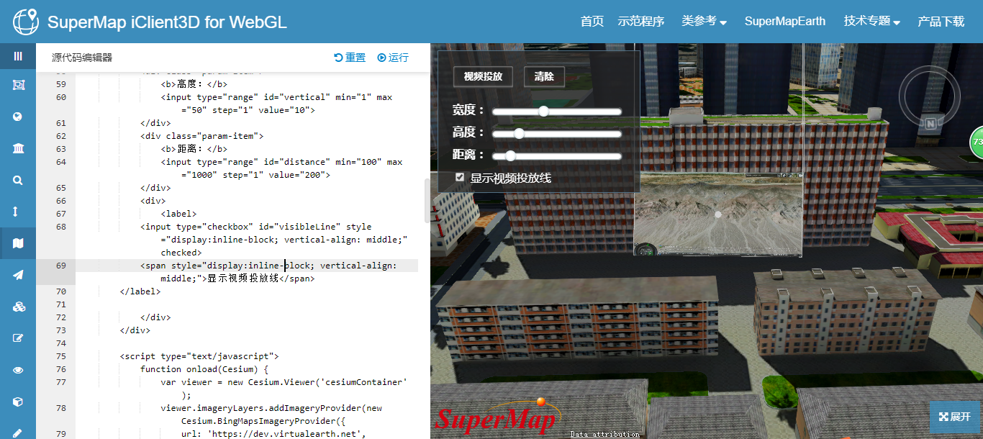
Task: Click the projected video image on the building
Action: click(717, 214)
